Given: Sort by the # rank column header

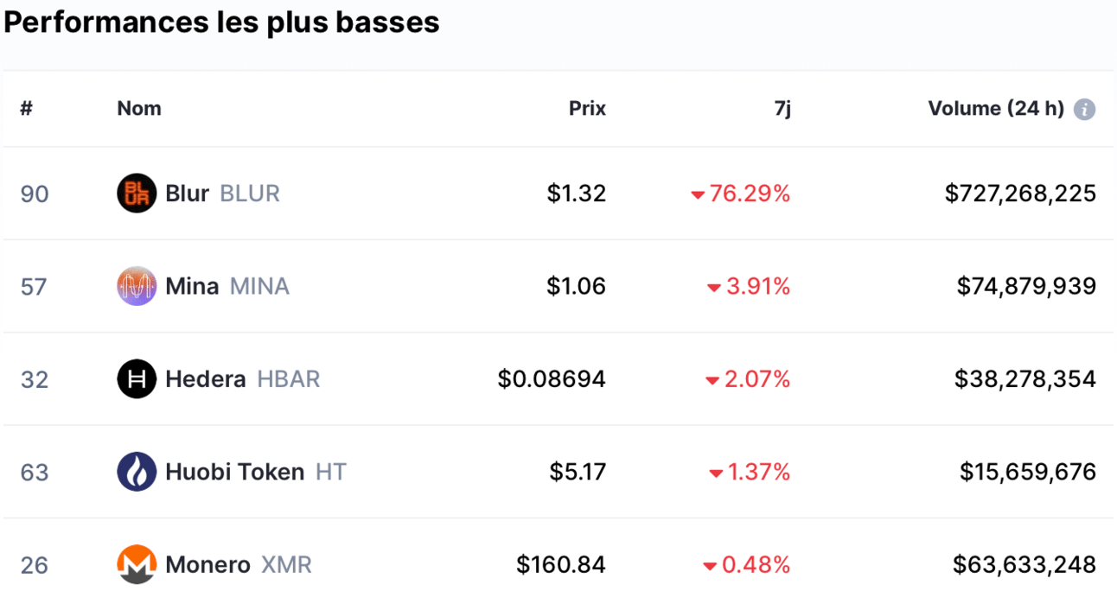Looking at the screenshot, I should click(x=26, y=109).
